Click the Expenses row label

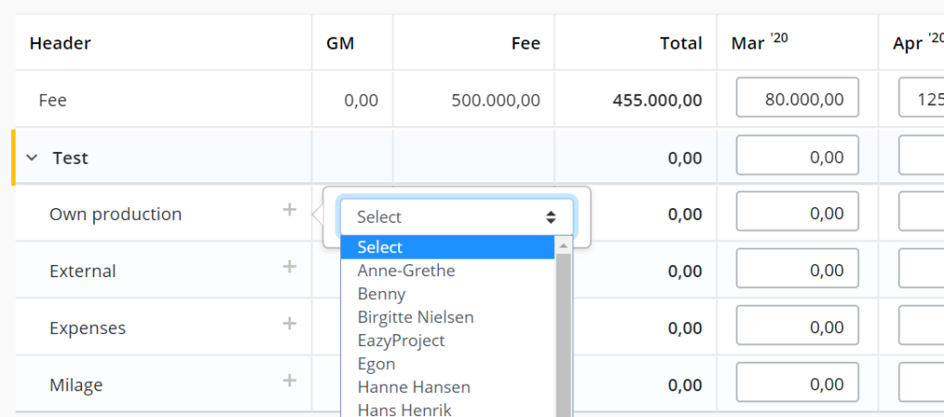pyautogui.click(x=88, y=328)
